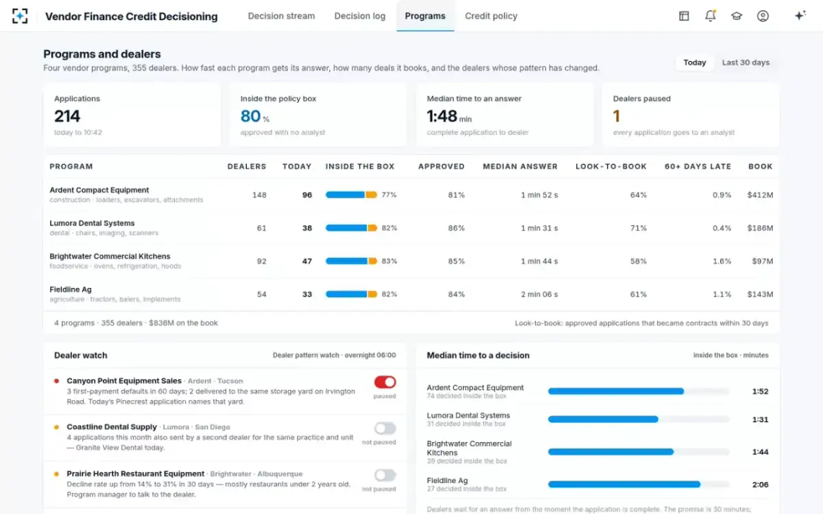Click Ardent inside-the-box 77% bar
823x514 pixels.
(351, 195)
